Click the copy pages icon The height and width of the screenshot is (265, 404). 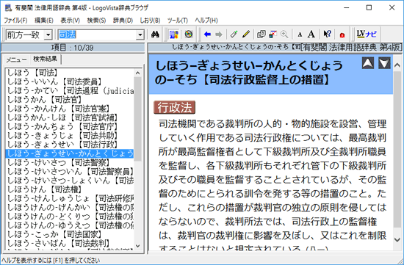[261, 35]
